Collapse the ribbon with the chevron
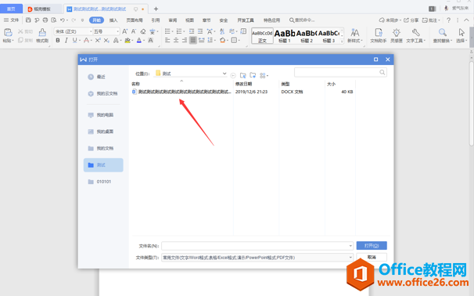This screenshot has height=296, width=474. [466, 20]
